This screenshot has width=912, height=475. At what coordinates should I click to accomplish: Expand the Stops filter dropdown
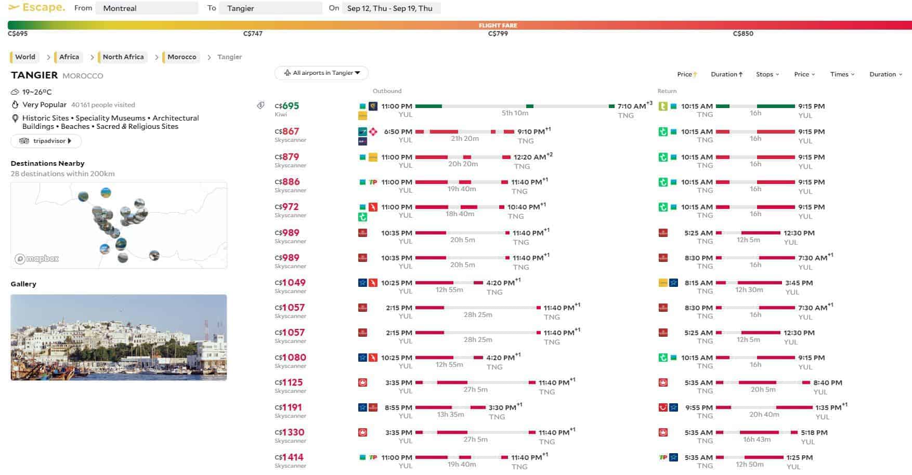767,74
